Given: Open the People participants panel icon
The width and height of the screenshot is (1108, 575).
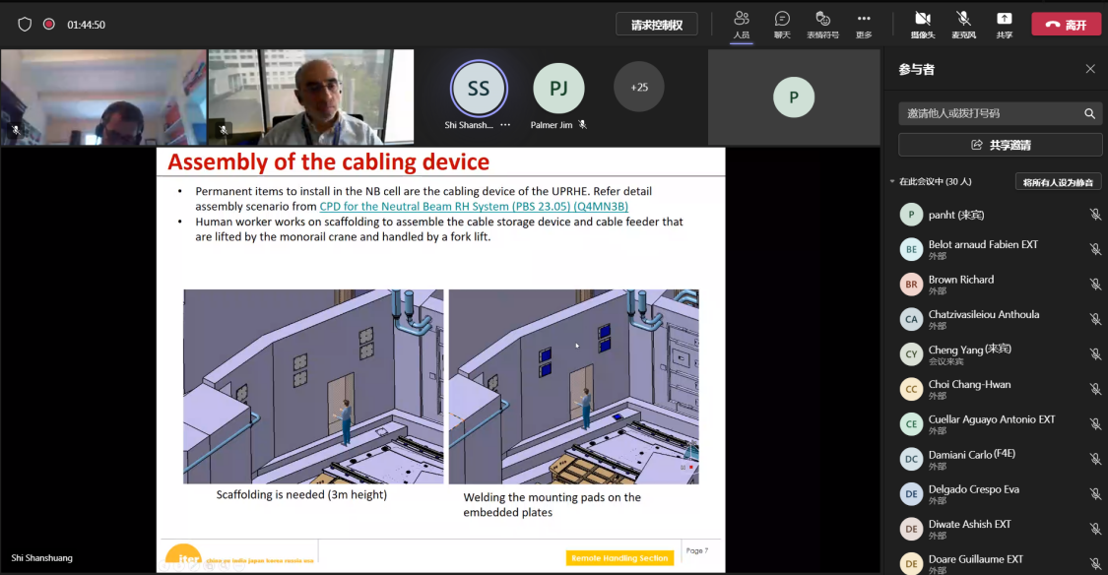Looking at the screenshot, I should [x=742, y=24].
